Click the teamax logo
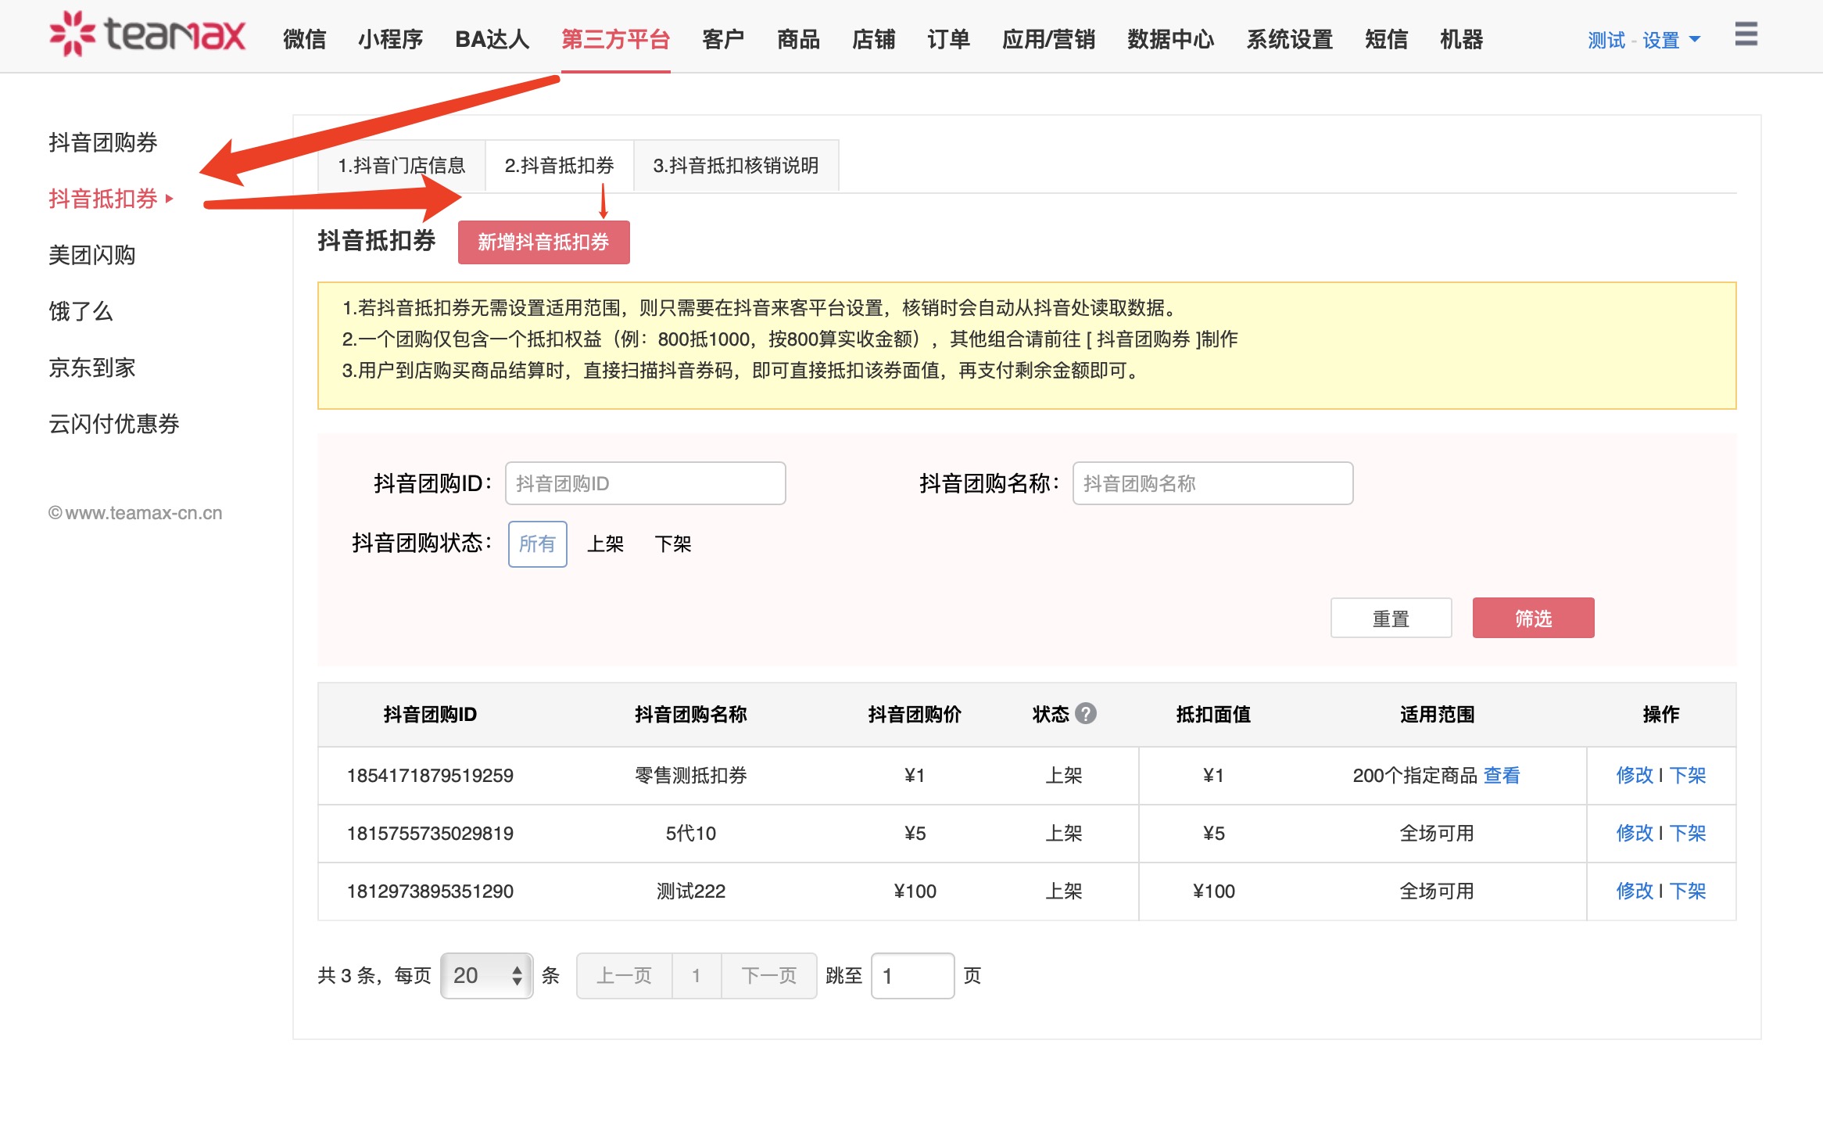 pyautogui.click(x=147, y=34)
